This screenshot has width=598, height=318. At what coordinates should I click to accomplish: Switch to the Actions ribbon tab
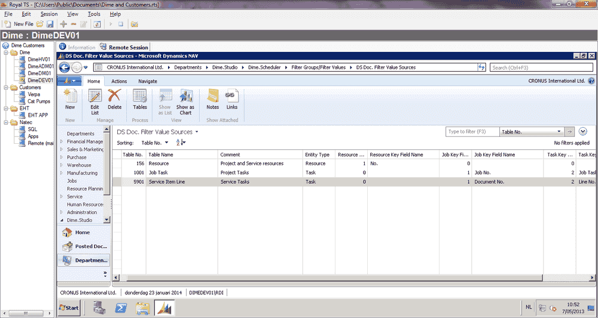point(119,81)
